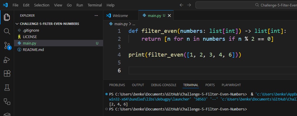Click the 'print' call on line 4

(x=136, y=55)
